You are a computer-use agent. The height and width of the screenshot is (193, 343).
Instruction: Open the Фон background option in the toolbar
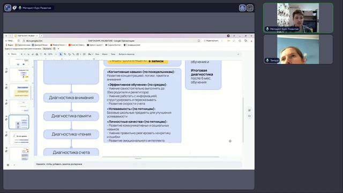pyautogui.click(x=98, y=54)
